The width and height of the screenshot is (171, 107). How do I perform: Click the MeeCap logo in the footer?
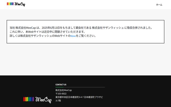click(37, 100)
